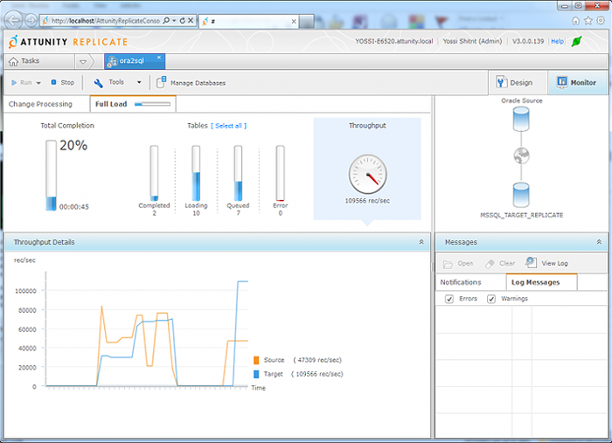
Task: Expand the Tools dropdown arrow
Action: [139, 82]
